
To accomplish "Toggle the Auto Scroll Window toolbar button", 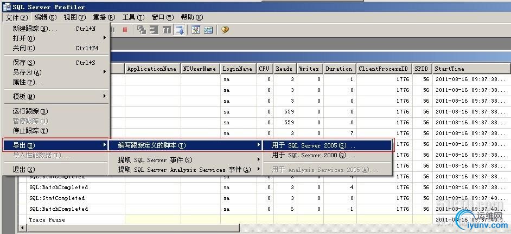I will (180, 30).
